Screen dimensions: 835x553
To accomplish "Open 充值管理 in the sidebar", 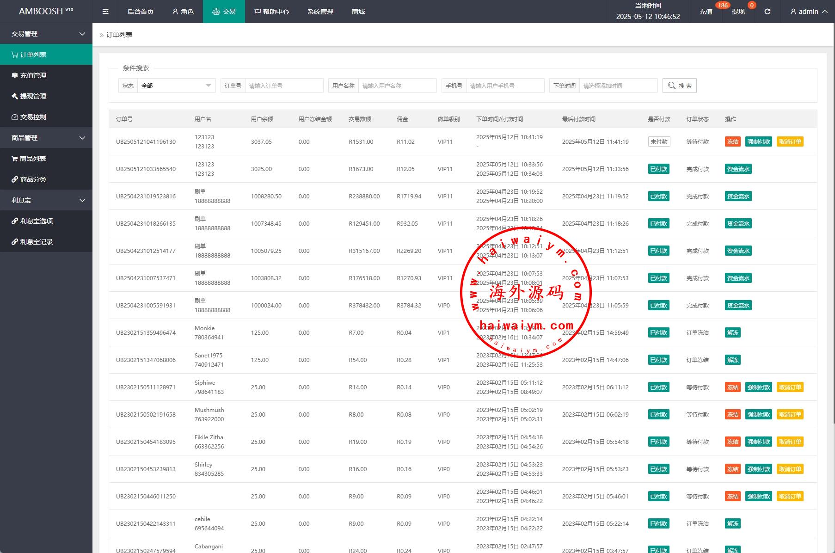I will (33, 75).
